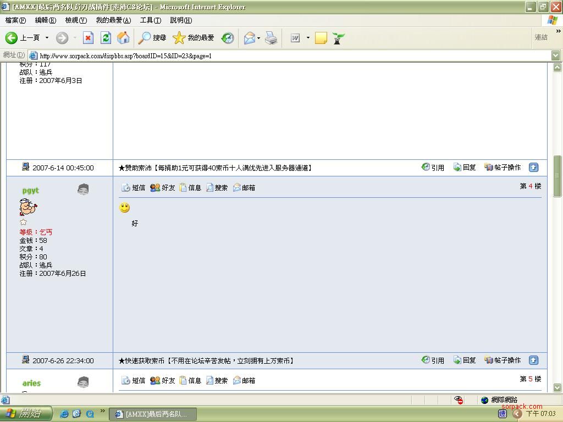Click the Print toolbar icon

pyautogui.click(x=271, y=37)
